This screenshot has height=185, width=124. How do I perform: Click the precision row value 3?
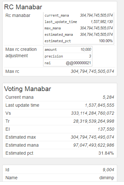click(90, 56)
